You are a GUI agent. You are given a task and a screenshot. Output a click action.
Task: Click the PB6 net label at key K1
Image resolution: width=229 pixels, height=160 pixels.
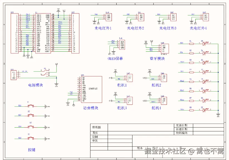click(x=20, y=106)
